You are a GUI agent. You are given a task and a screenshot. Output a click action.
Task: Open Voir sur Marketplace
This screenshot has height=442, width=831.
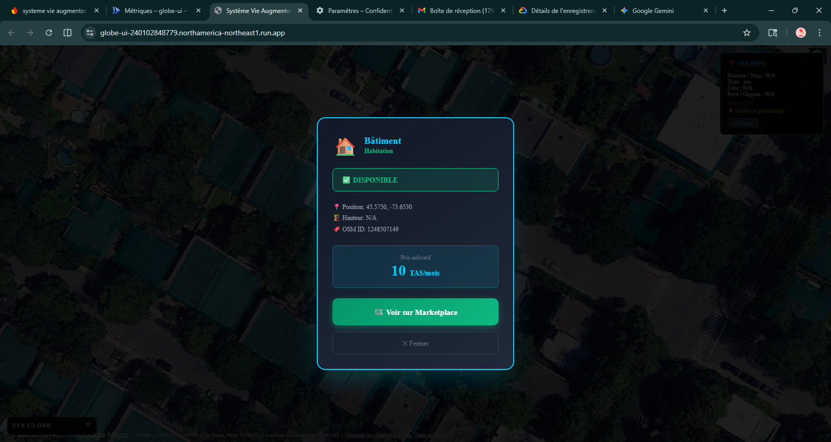(x=415, y=312)
